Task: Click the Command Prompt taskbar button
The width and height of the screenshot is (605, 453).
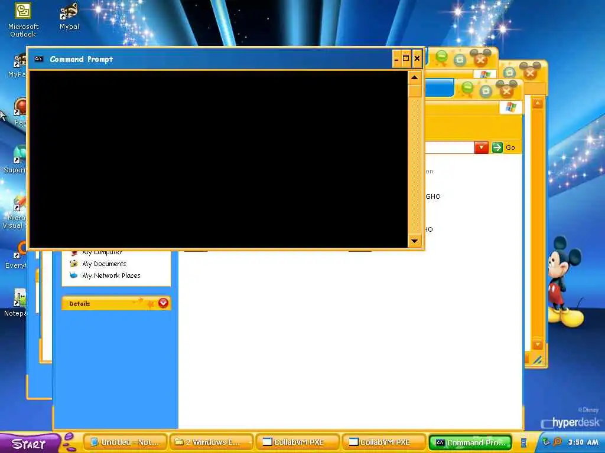Action: click(x=470, y=442)
